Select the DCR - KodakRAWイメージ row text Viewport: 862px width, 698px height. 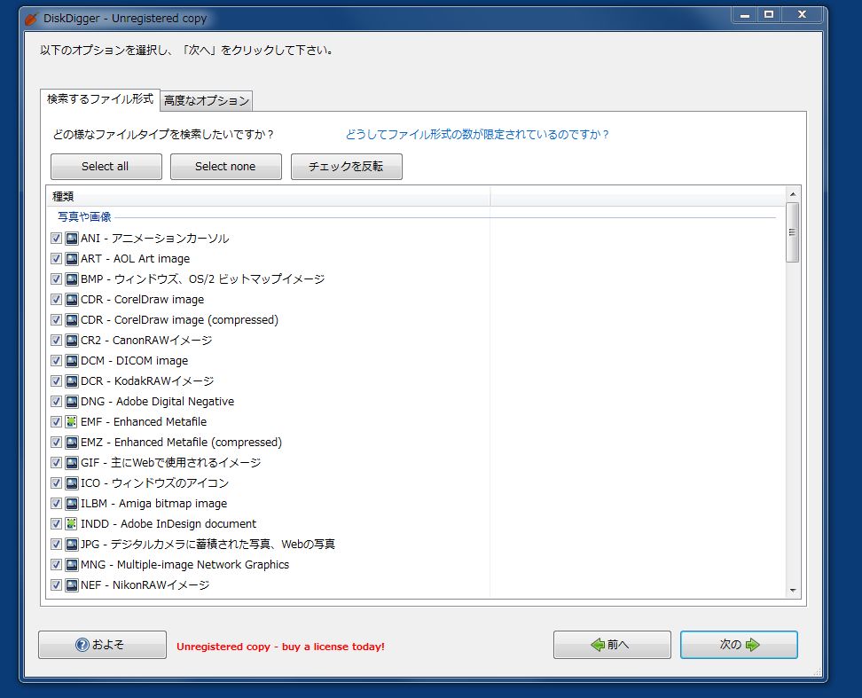click(147, 380)
